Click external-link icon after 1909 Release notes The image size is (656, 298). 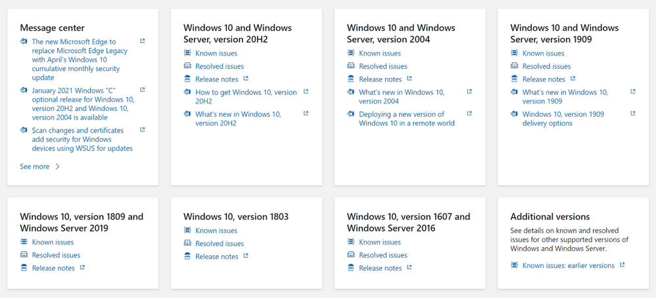(573, 78)
